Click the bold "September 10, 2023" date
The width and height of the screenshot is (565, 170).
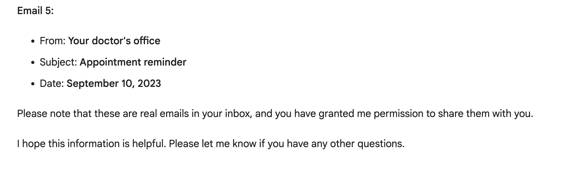pyautogui.click(x=114, y=83)
